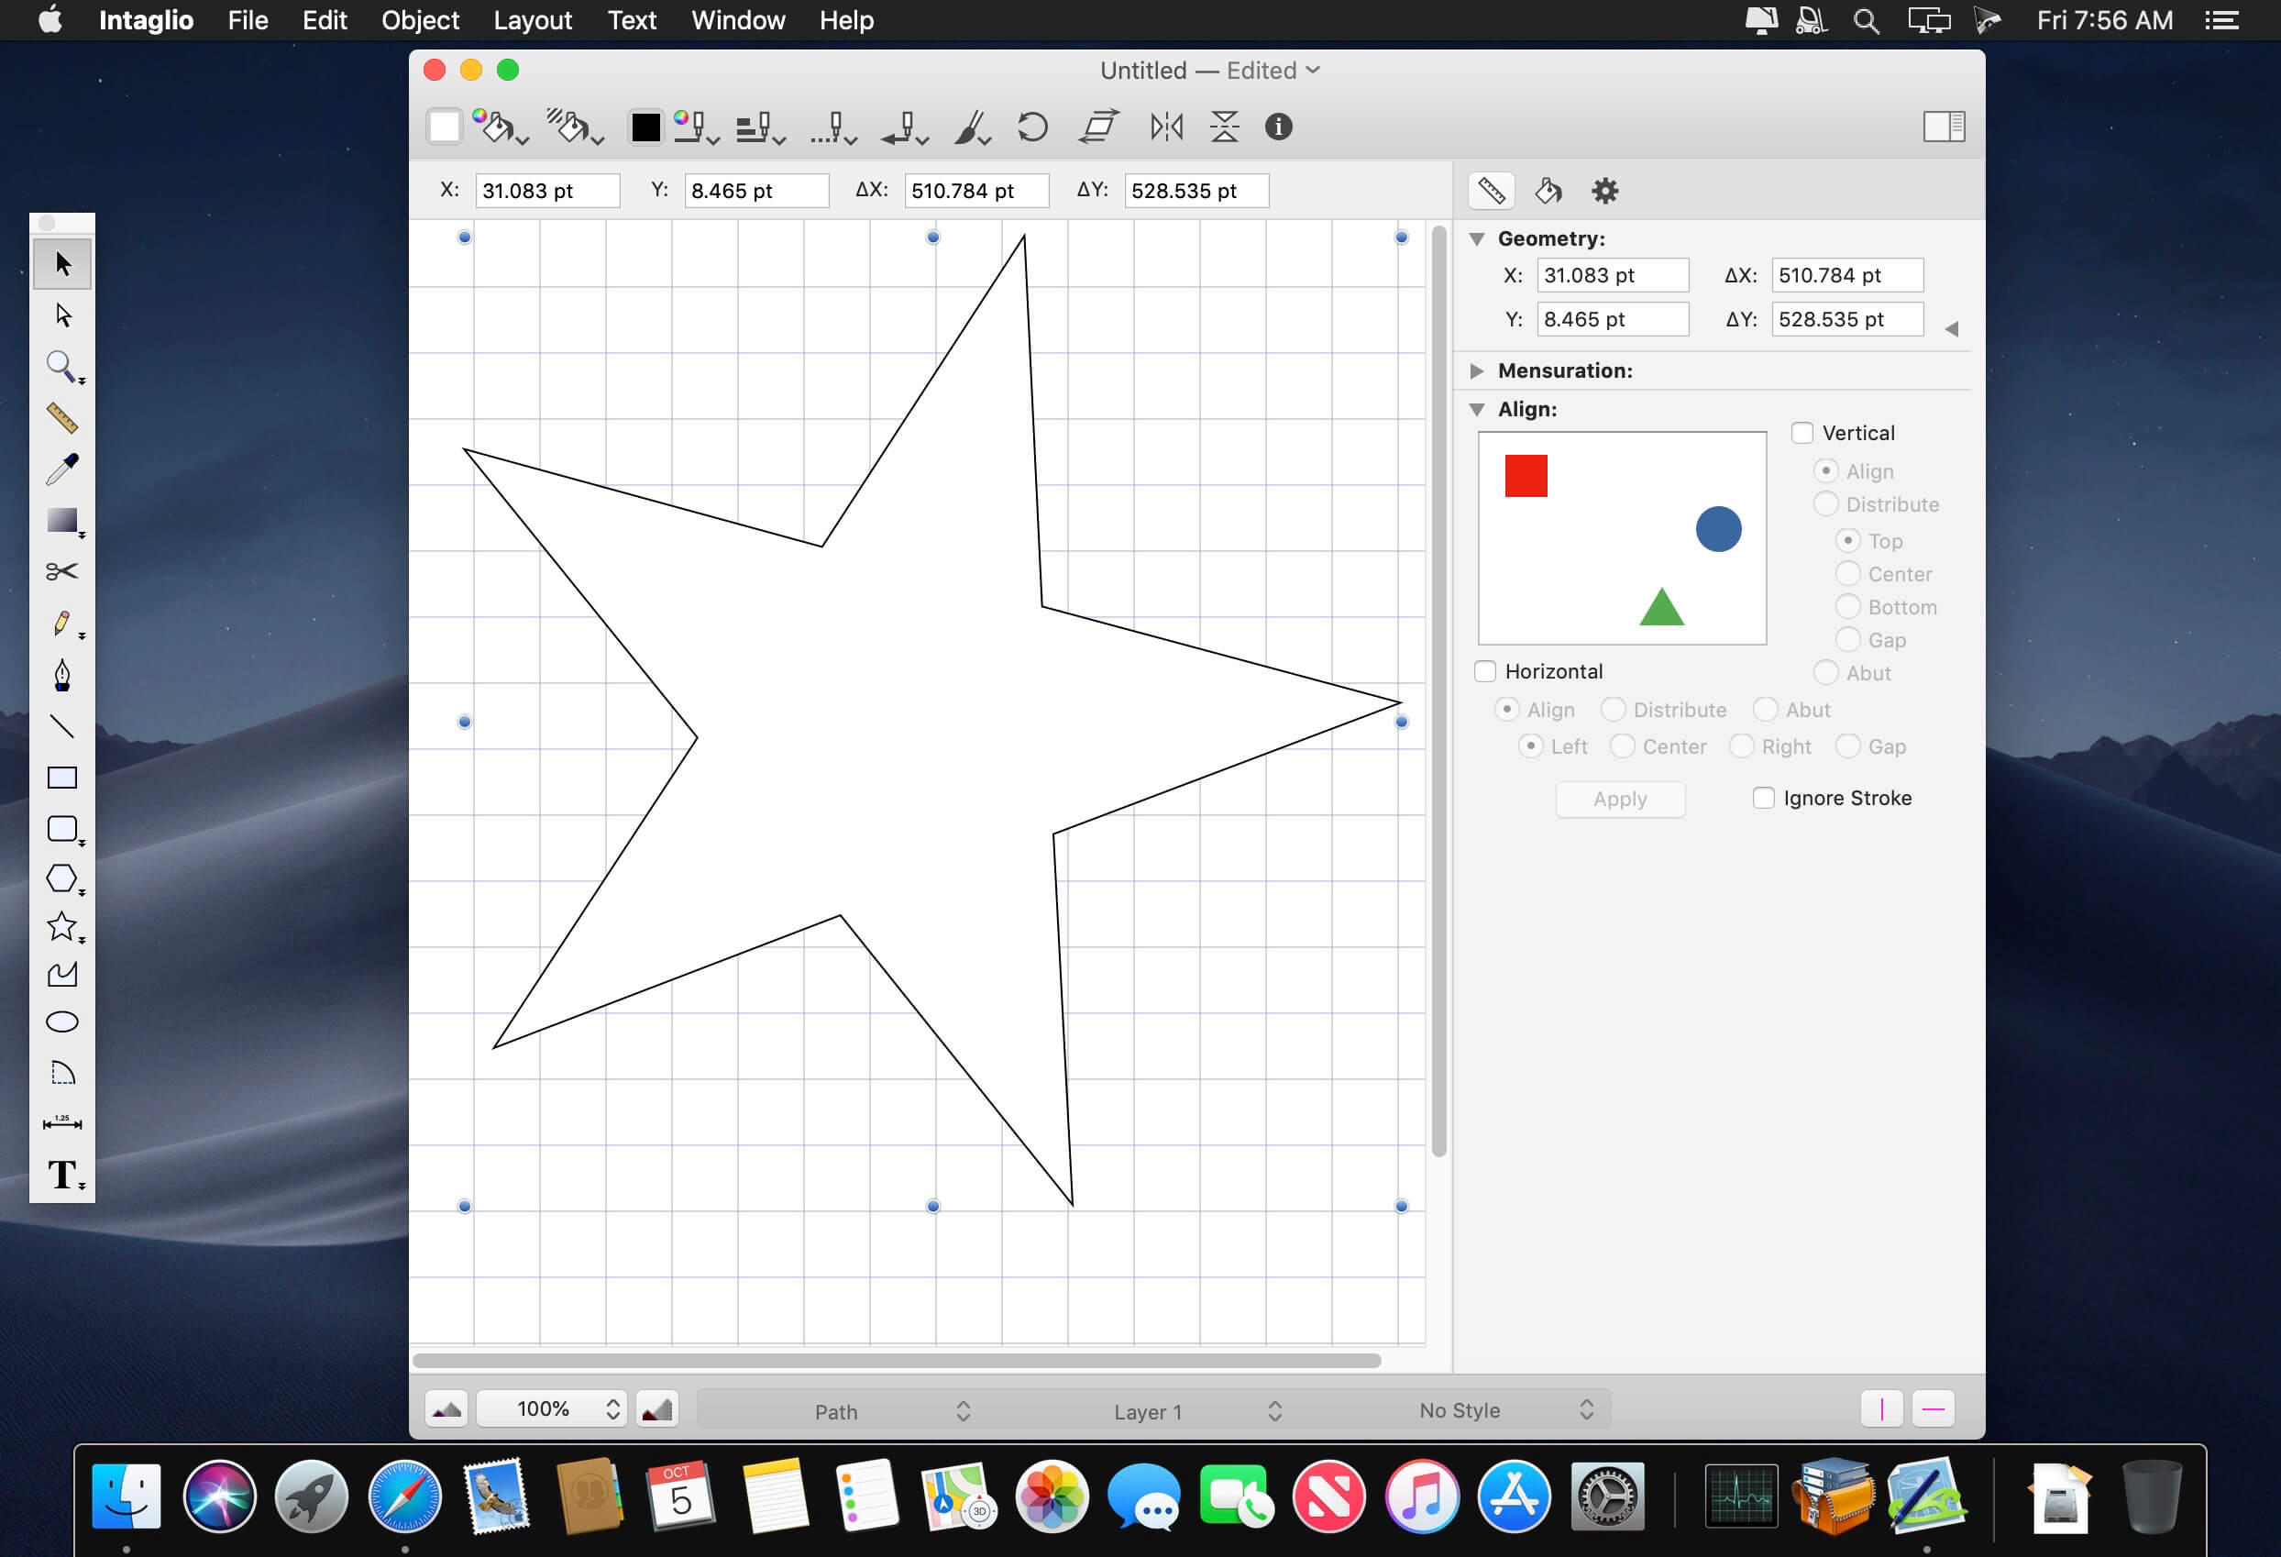
Task: Select the rounded rectangle tool
Action: point(63,830)
